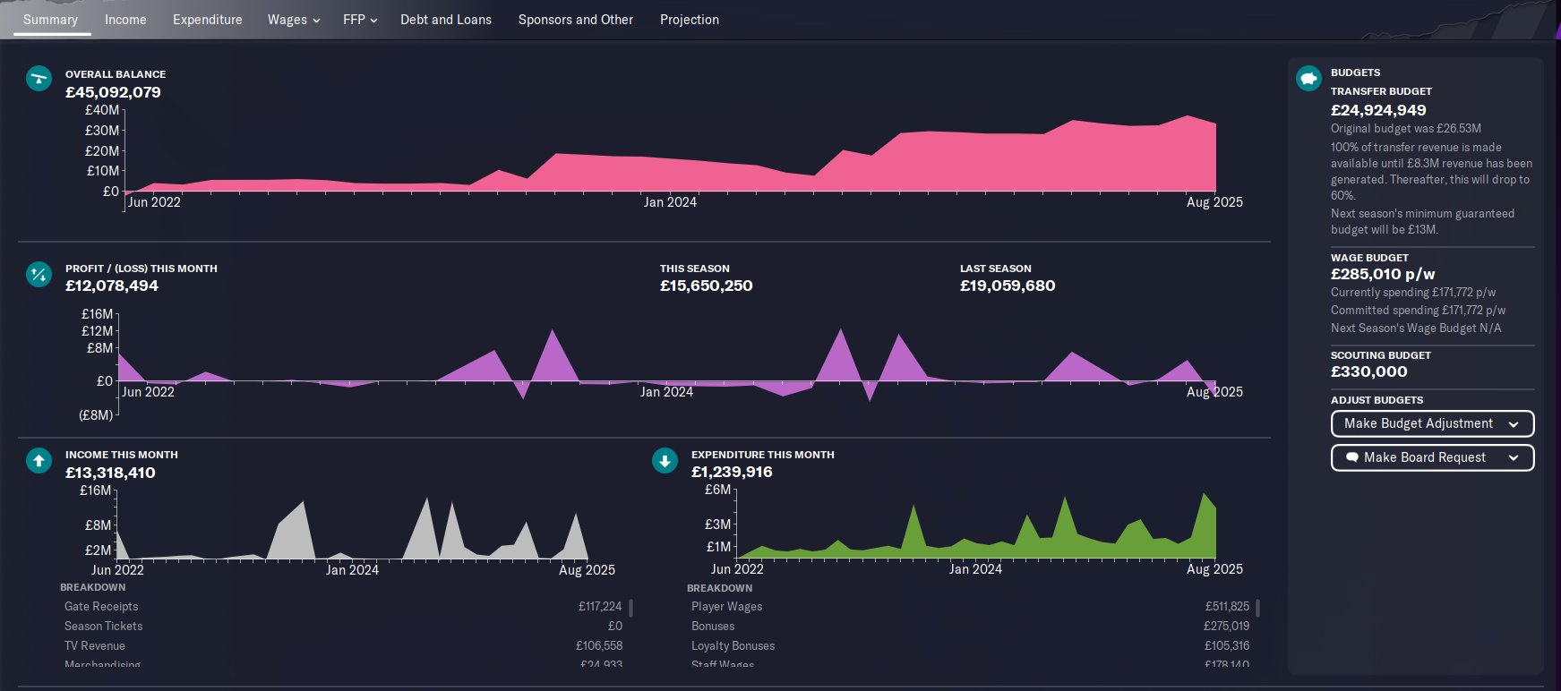Click the Player Wages amount £511,825
1561x691 pixels.
[1227, 607]
